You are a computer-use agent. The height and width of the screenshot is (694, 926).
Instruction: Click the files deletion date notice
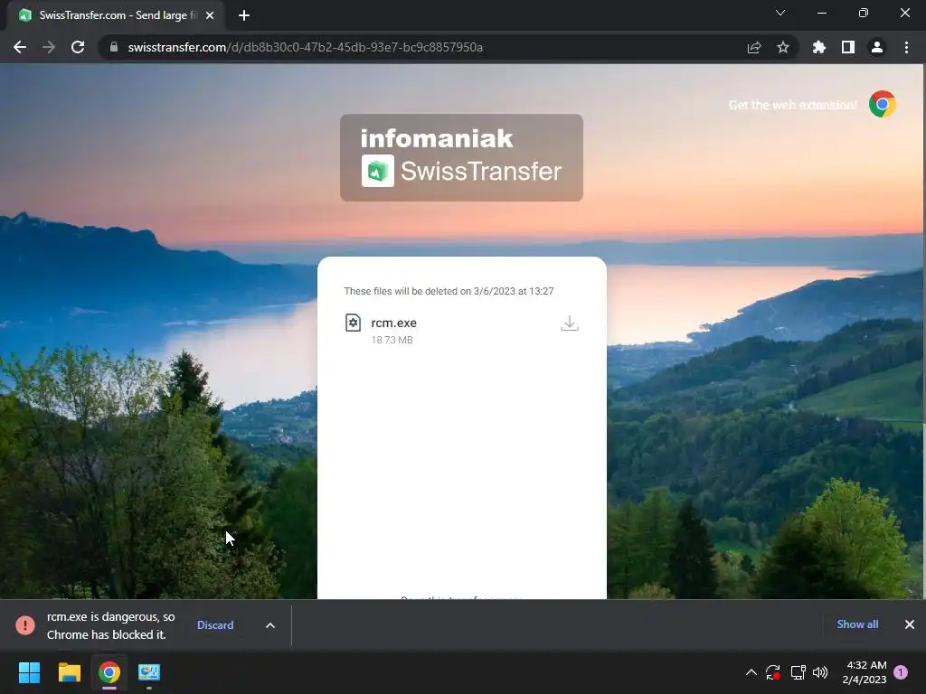coord(449,291)
